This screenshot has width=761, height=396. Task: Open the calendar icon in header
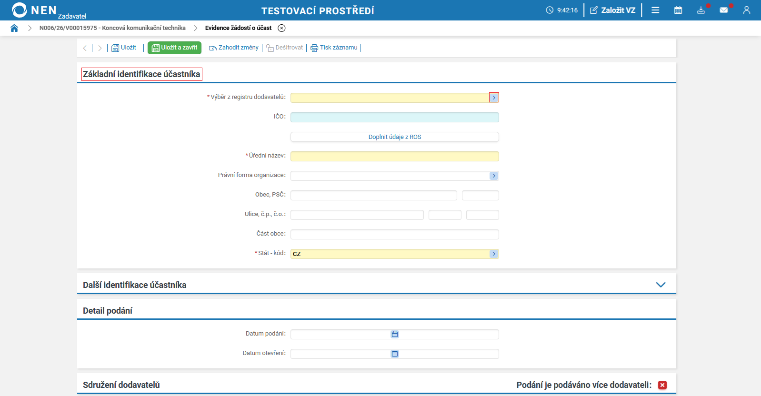[x=678, y=10]
